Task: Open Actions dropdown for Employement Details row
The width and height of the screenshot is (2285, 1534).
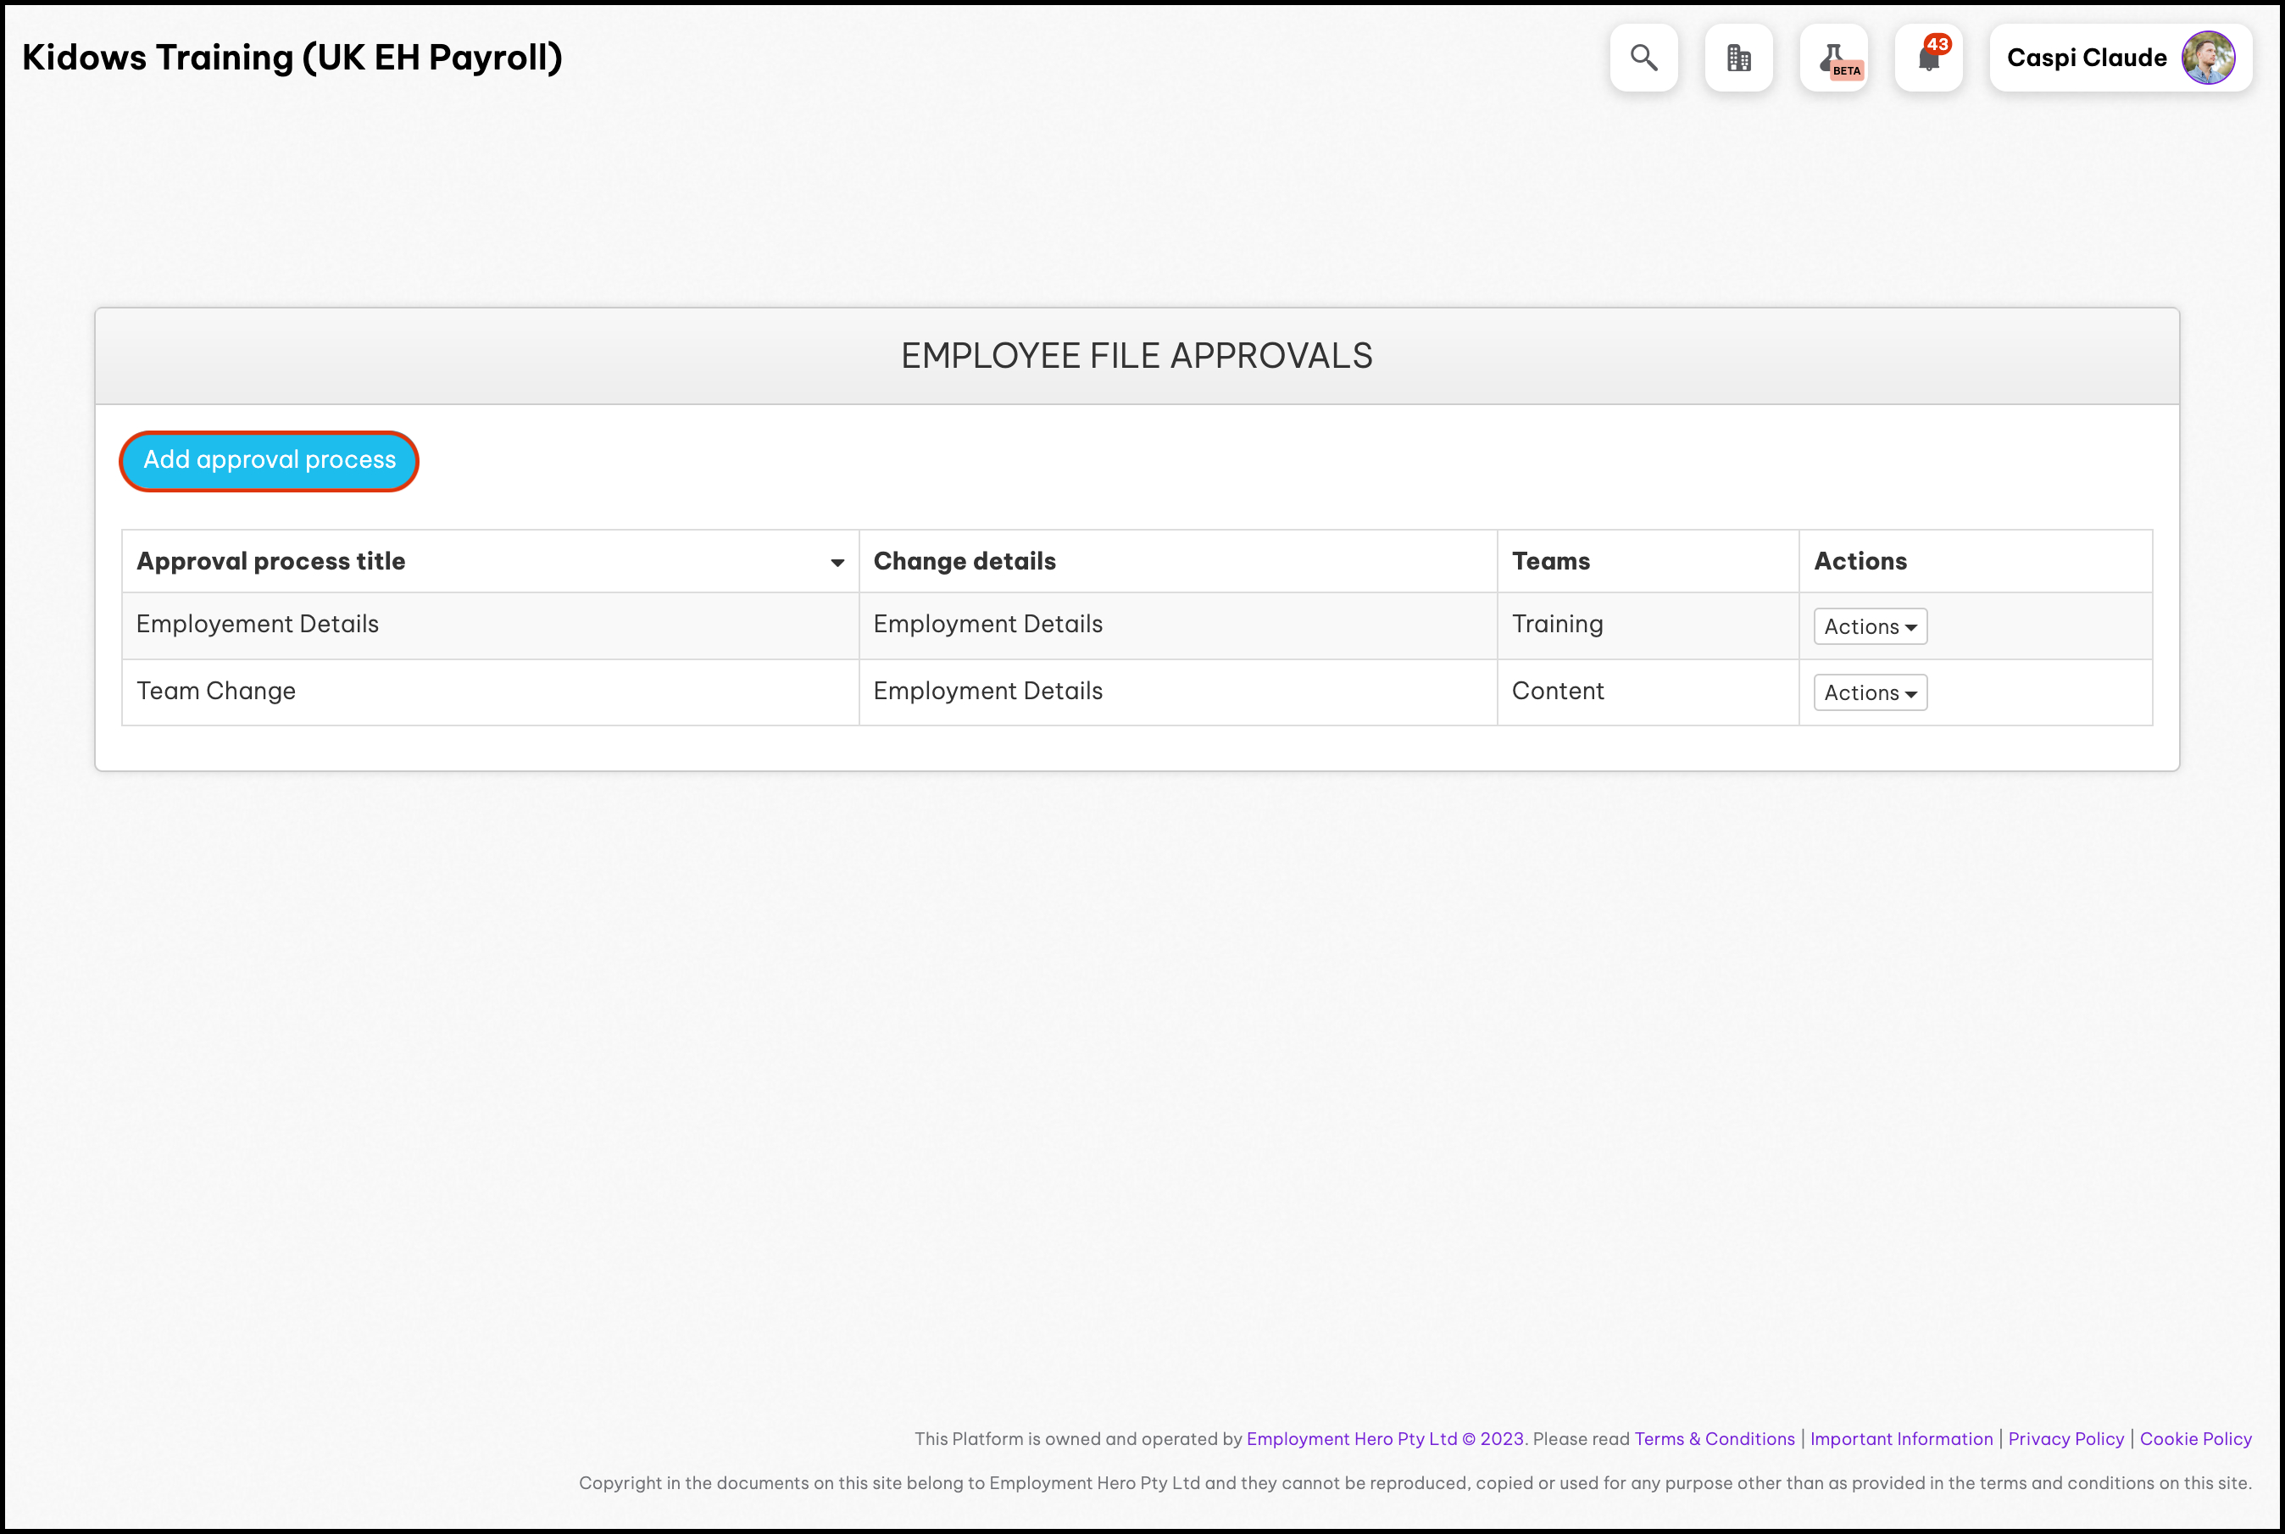Action: [x=1870, y=627]
